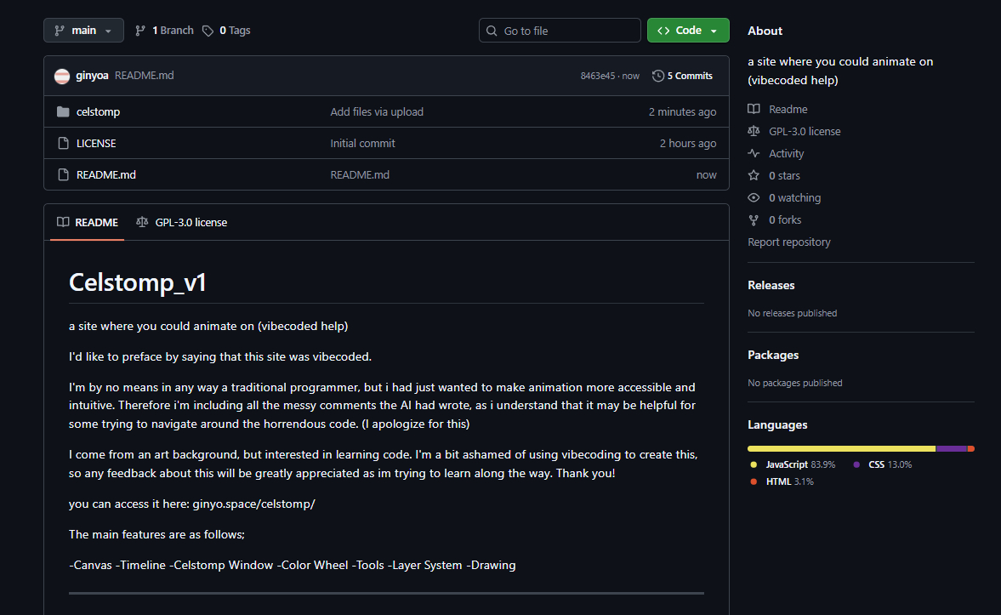The image size is (1001, 615).
Task: Click the 1 Branch link
Action: coord(164,31)
